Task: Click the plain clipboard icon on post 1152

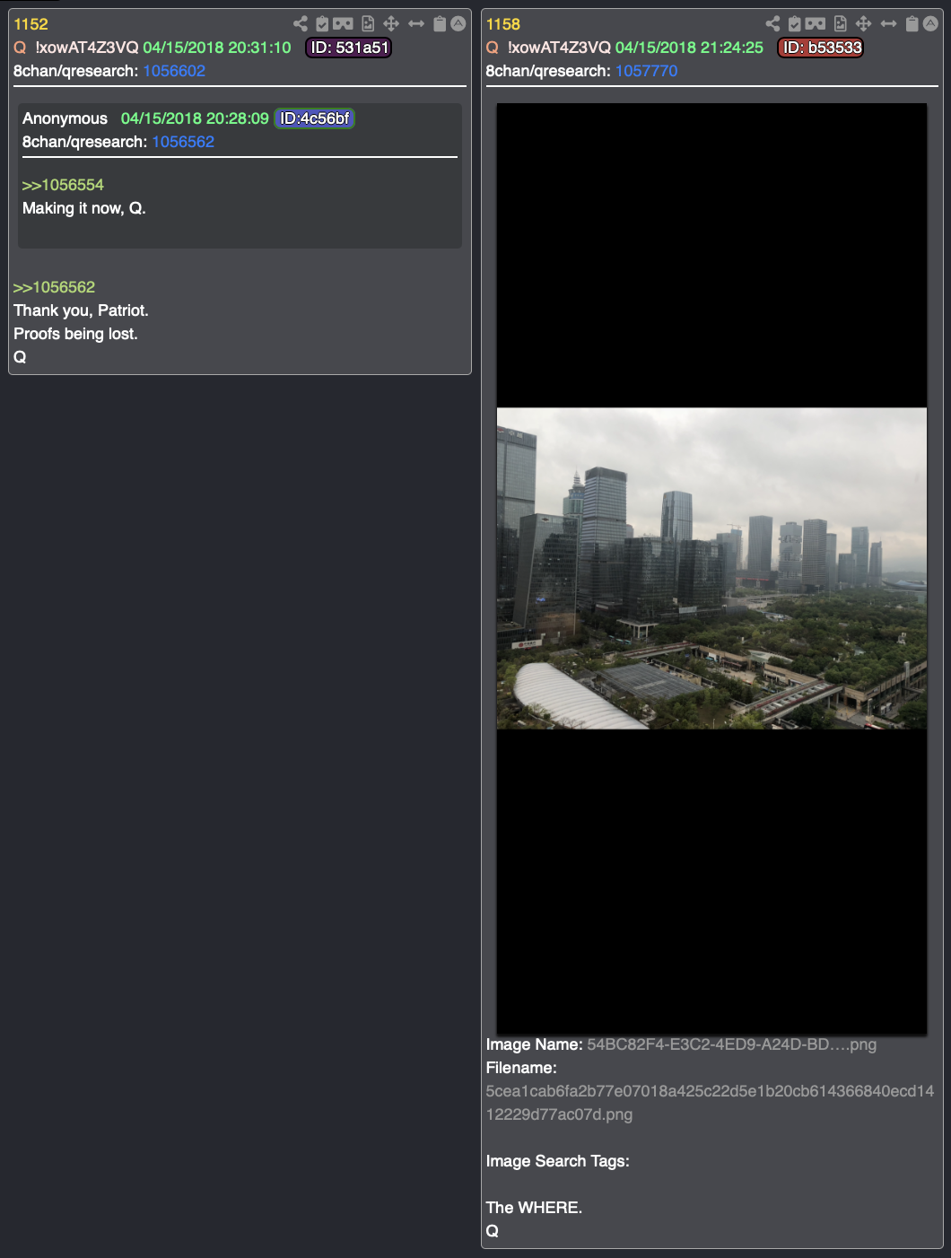Action: click(440, 24)
